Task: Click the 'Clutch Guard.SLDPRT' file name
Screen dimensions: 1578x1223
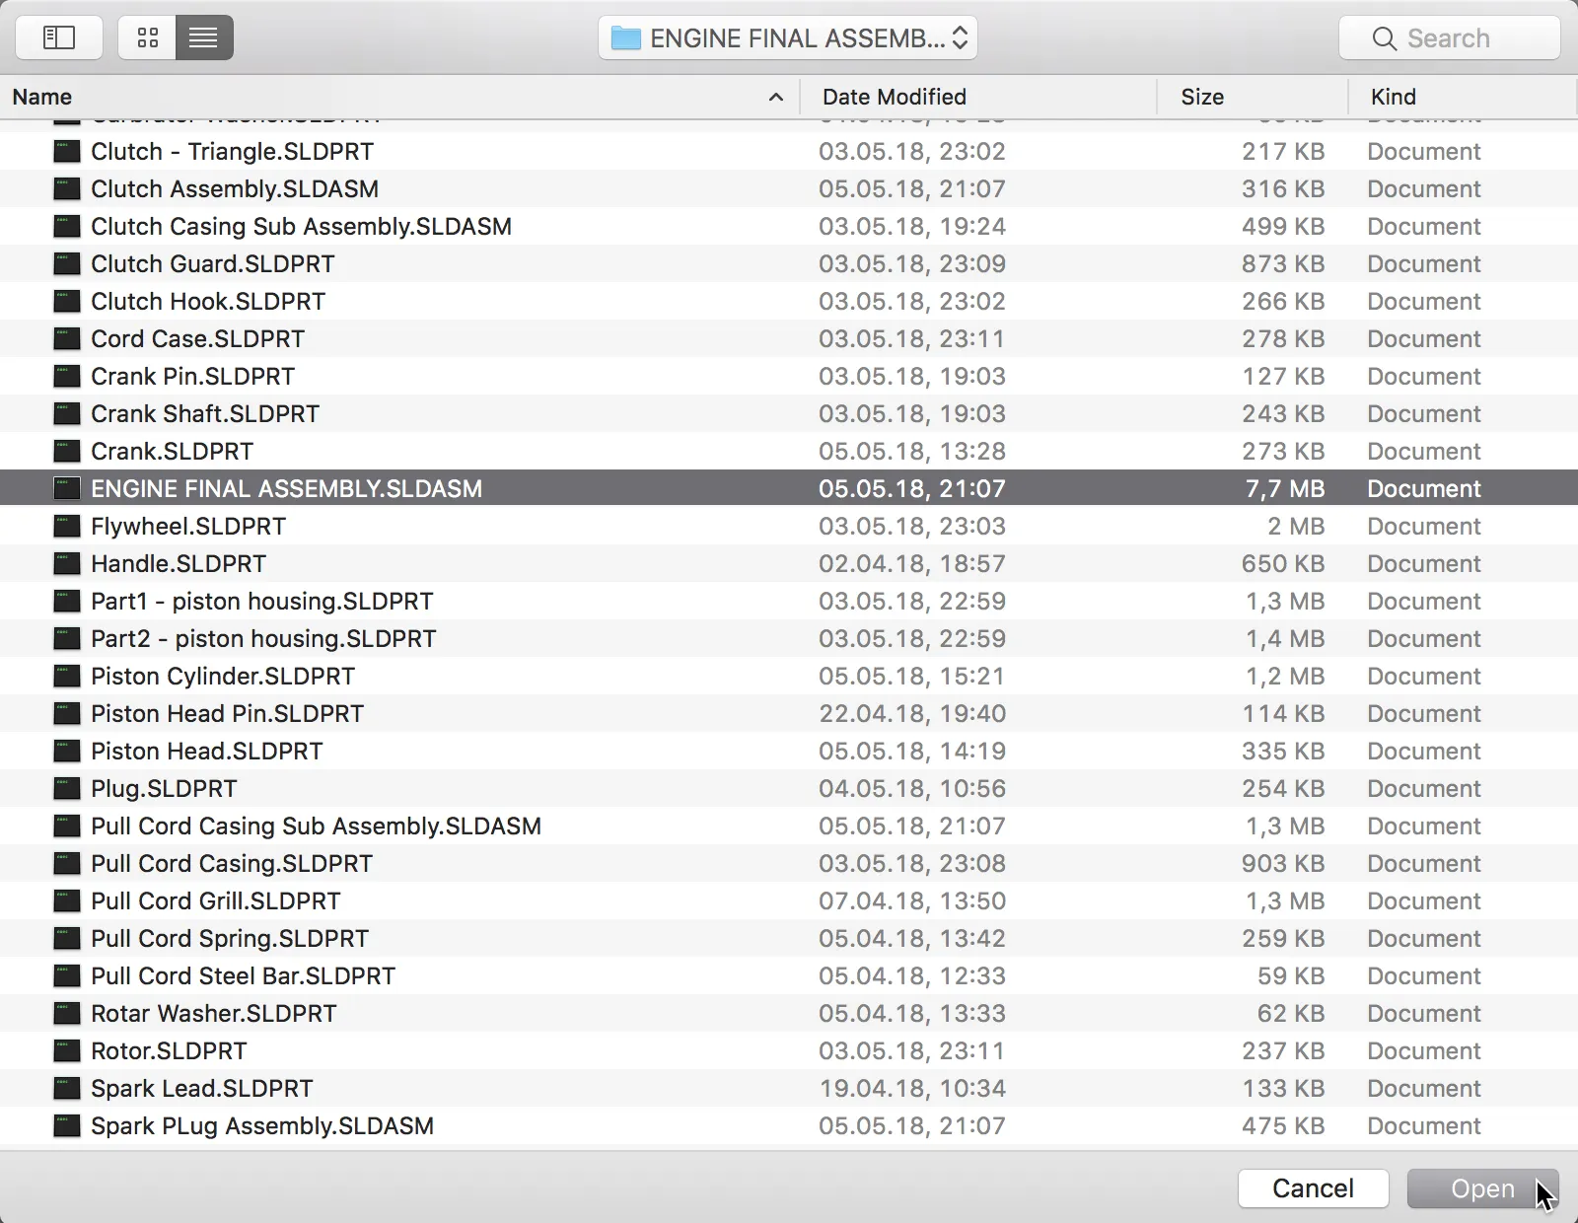Action: click(x=213, y=263)
